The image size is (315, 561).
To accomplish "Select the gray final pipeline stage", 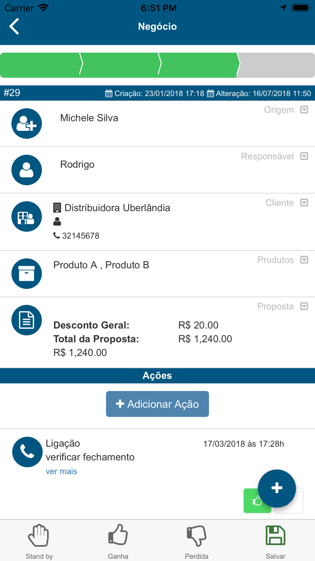I will tap(277, 65).
